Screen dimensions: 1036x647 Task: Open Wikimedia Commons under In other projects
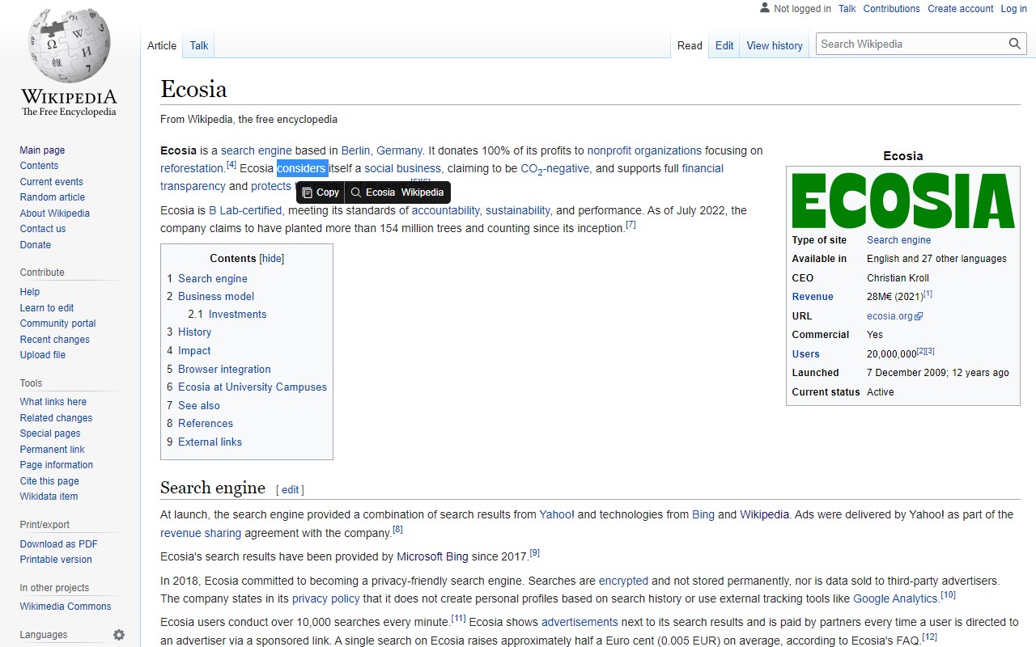tap(66, 607)
